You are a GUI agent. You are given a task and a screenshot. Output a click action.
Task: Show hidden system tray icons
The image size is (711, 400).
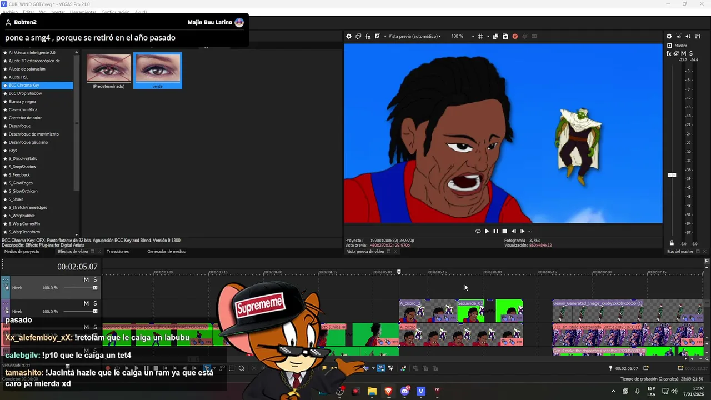click(x=613, y=391)
